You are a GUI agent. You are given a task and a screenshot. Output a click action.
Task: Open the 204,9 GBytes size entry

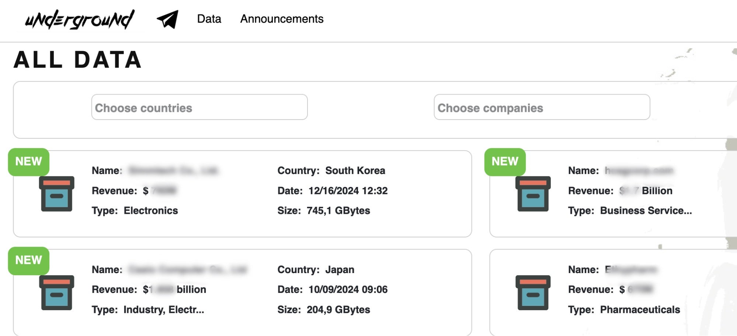(x=338, y=310)
